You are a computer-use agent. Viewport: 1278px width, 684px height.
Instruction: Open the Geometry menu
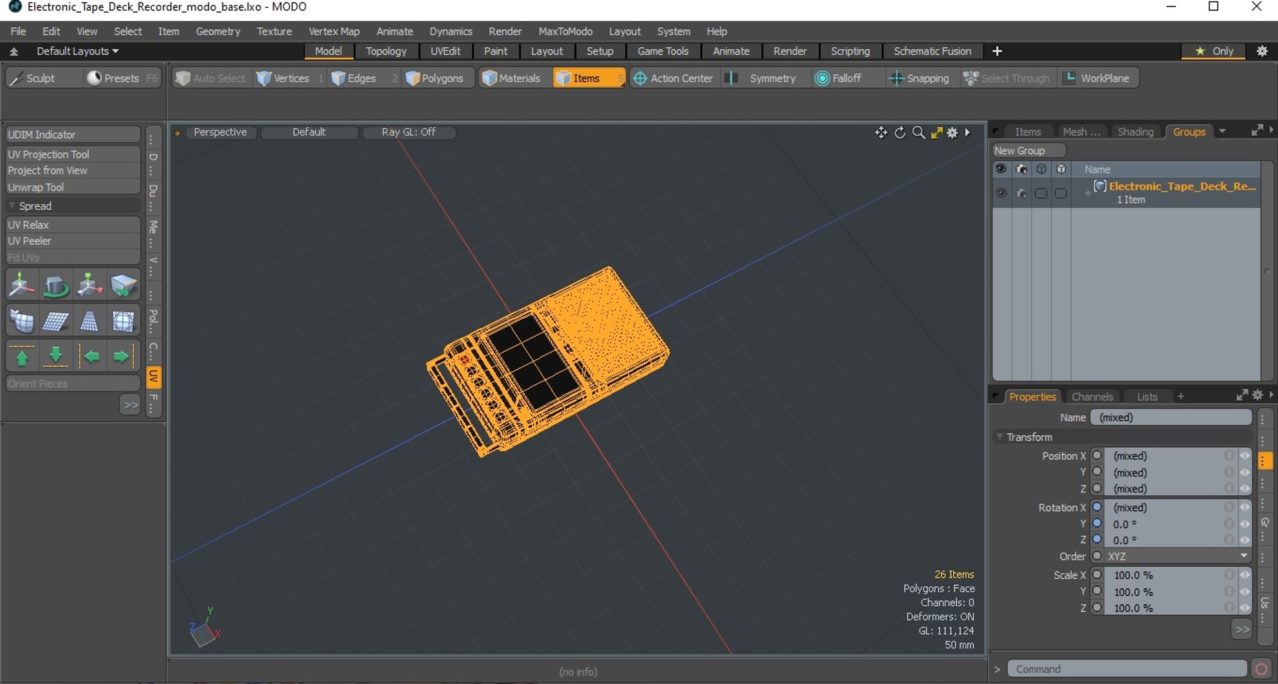pos(218,31)
